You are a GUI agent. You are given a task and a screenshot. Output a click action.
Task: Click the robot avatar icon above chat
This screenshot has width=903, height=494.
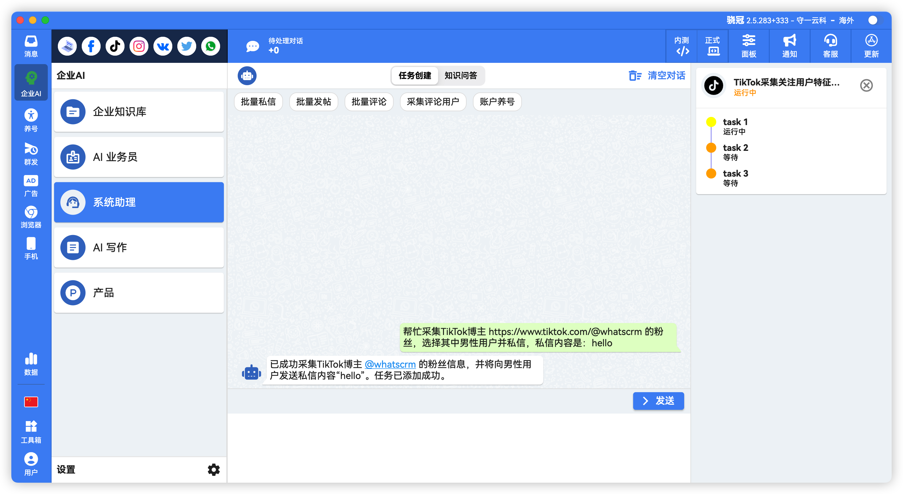(x=247, y=75)
